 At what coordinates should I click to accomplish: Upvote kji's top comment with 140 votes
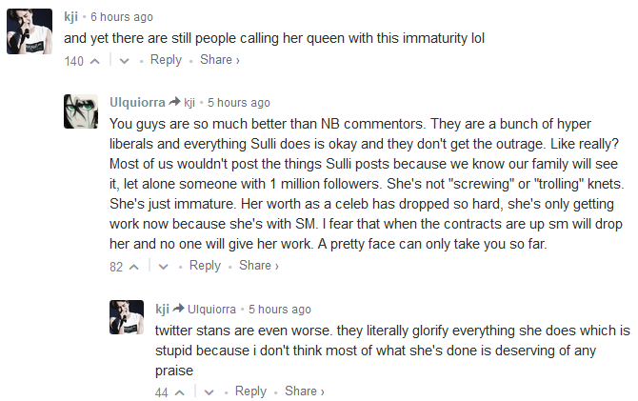[94, 61]
